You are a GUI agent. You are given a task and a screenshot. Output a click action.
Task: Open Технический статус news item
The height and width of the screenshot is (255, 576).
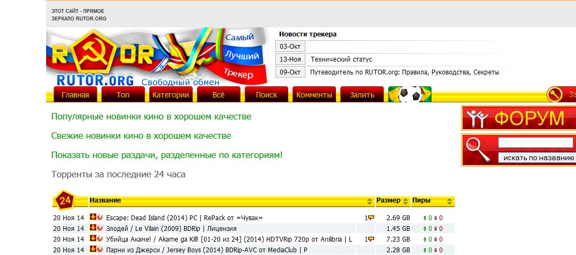(x=341, y=59)
